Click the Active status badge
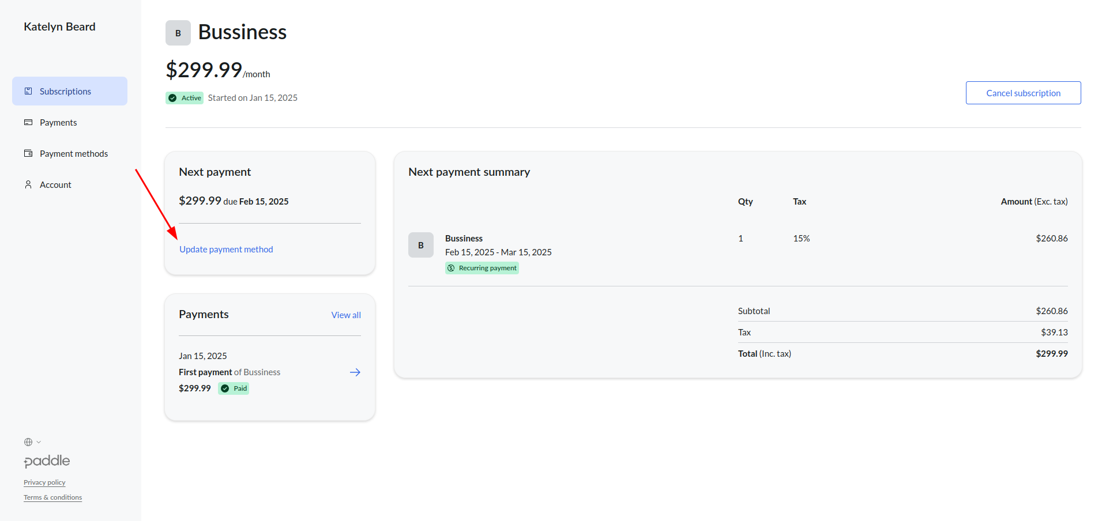 pyautogui.click(x=184, y=97)
